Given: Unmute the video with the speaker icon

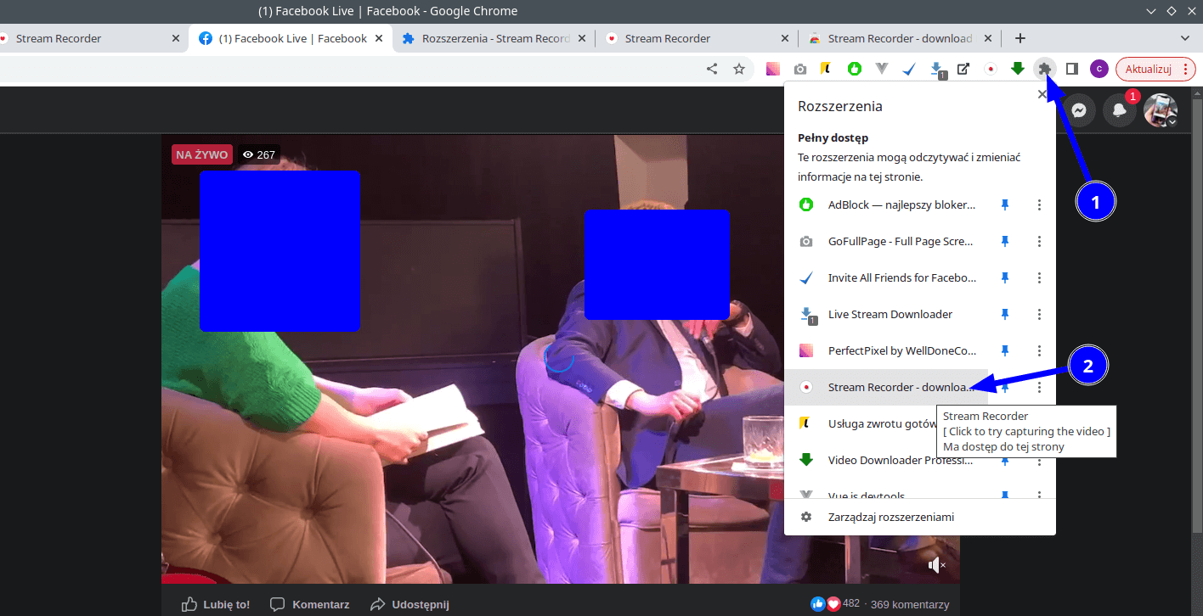Looking at the screenshot, I should click(936, 565).
